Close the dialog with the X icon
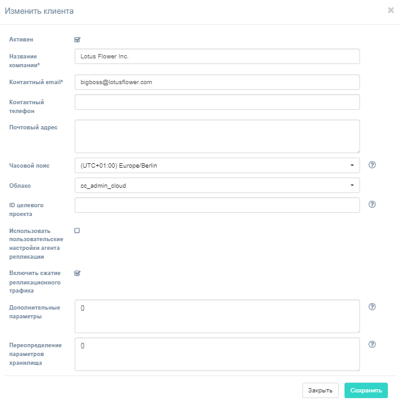Screen dimensions: 401x410 pyautogui.click(x=390, y=10)
